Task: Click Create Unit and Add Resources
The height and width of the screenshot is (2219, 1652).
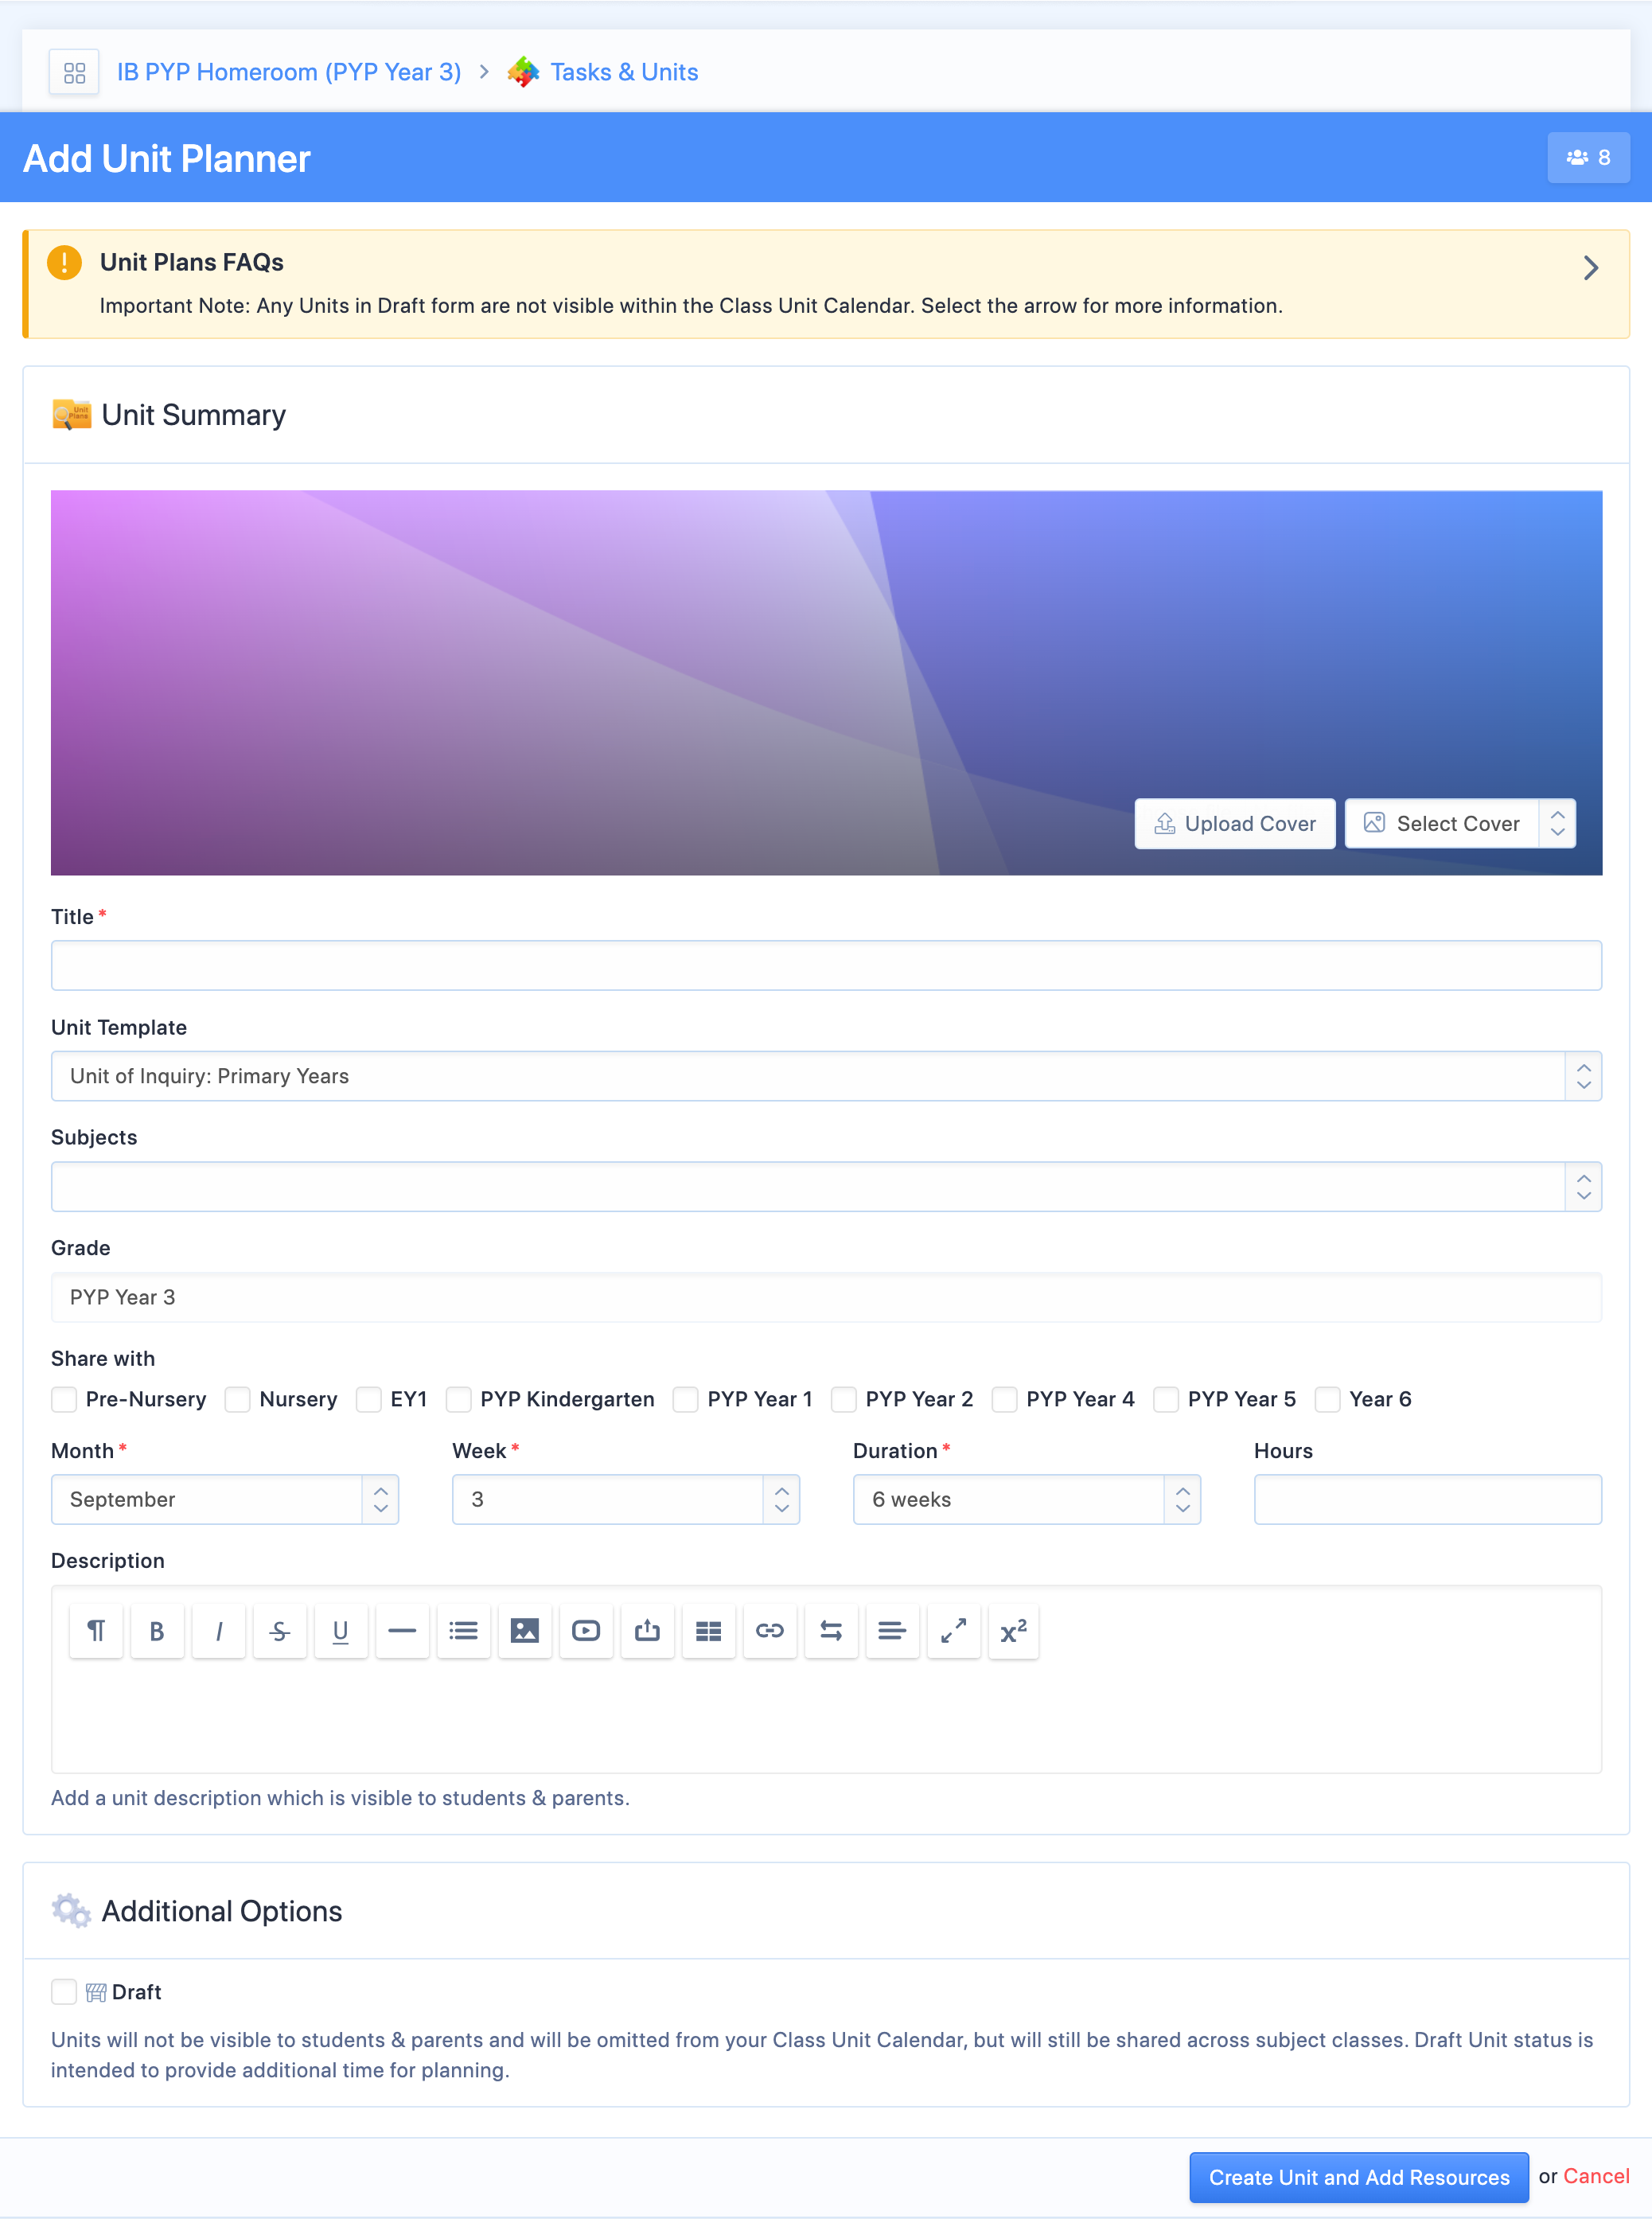Action: click(1359, 2177)
